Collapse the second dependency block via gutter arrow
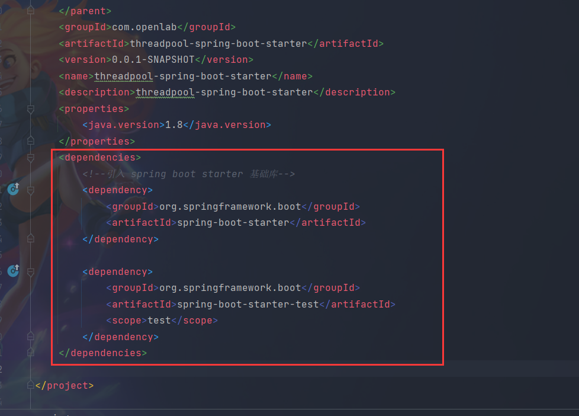Image resolution: width=579 pixels, height=416 pixels. 30,271
